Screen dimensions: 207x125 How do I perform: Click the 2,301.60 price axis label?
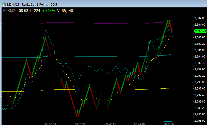200,50
